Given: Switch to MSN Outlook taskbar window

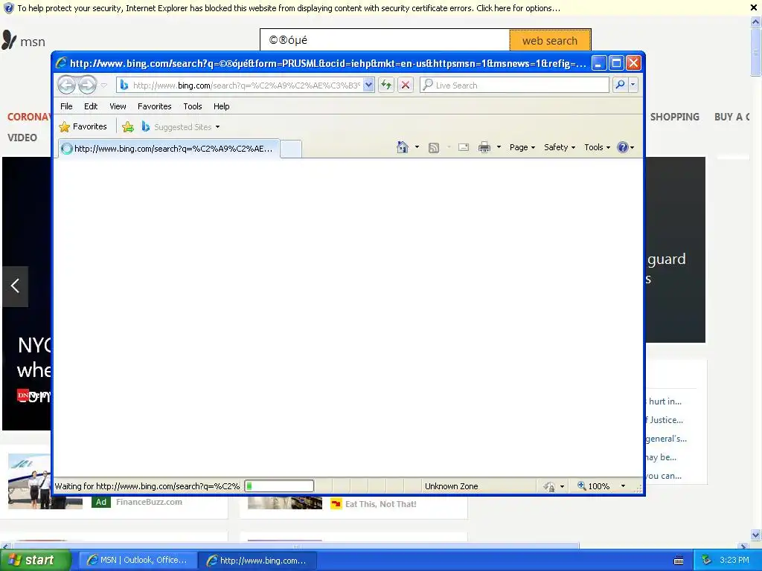Looking at the screenshot, I should [x=138, y=561].
